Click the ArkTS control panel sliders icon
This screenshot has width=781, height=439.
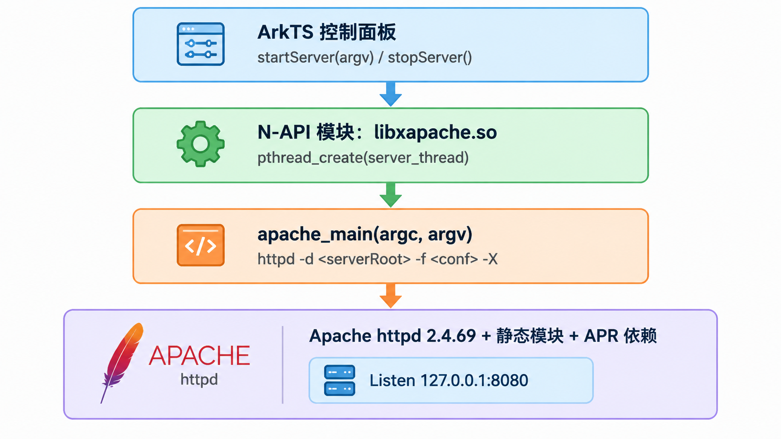(x=201, y=44)
